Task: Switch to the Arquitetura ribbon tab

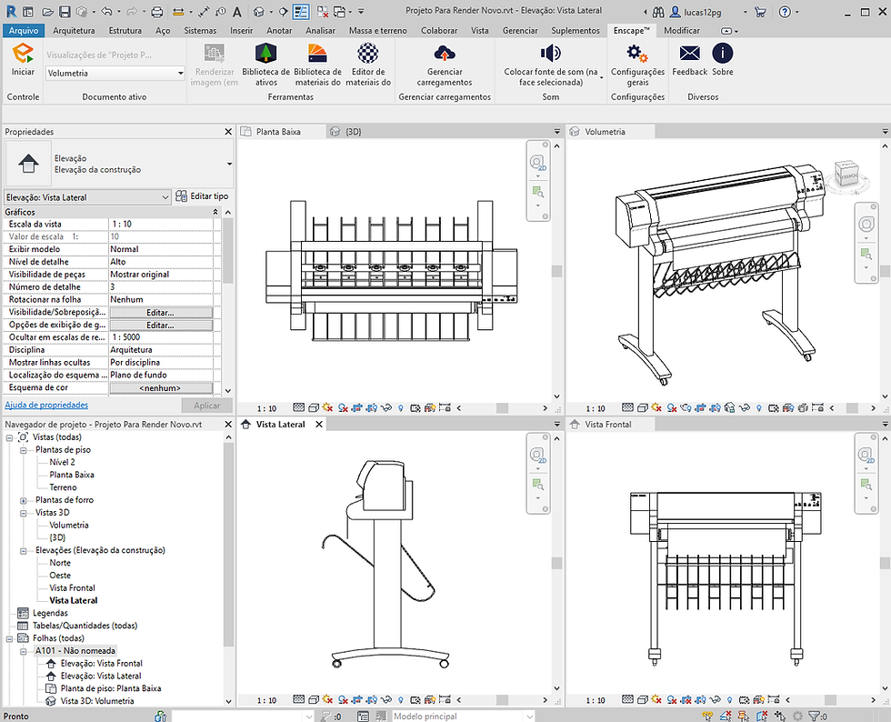Action: click(73, 30)
